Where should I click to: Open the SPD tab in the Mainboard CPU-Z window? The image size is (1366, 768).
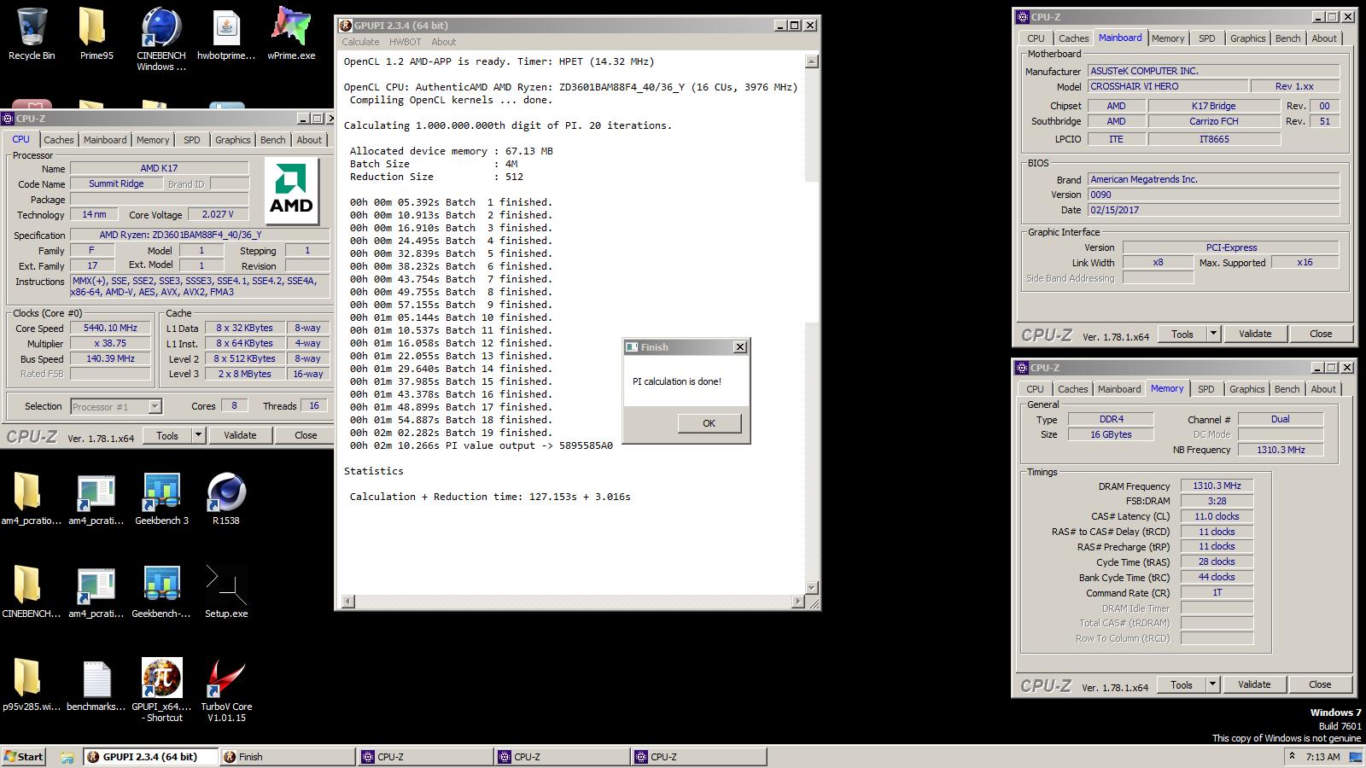point(1206,38)
